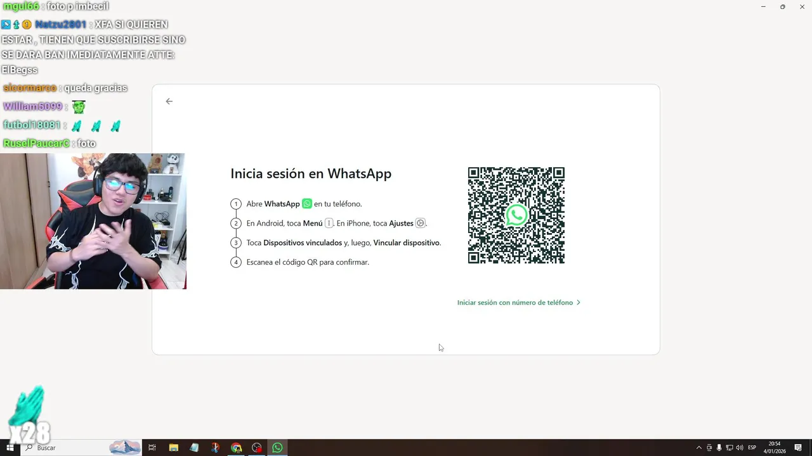Click the microphone tray icon

pos(719,448)
